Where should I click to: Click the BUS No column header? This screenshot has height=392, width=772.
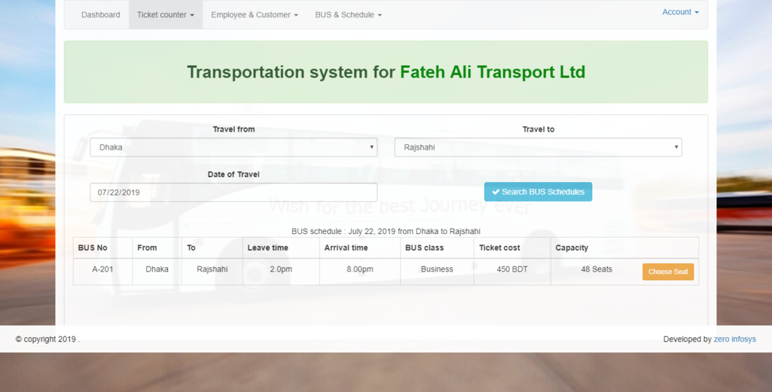[x=93, y=248]
